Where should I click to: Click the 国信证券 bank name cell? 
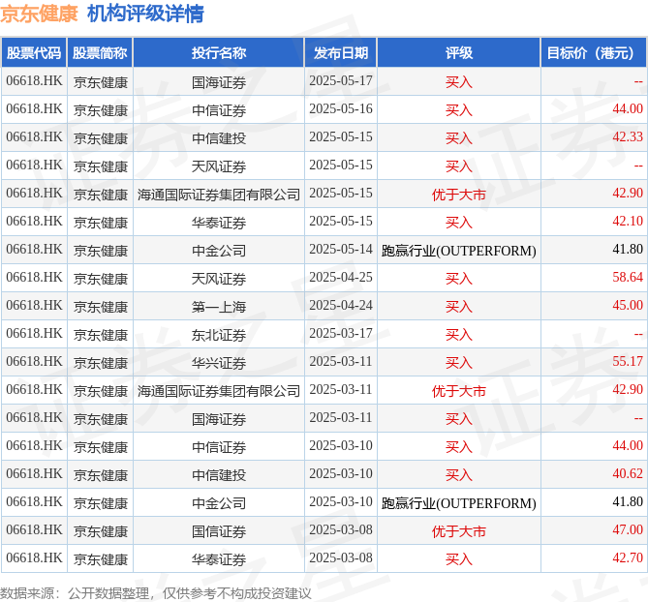tap(219, 531)
